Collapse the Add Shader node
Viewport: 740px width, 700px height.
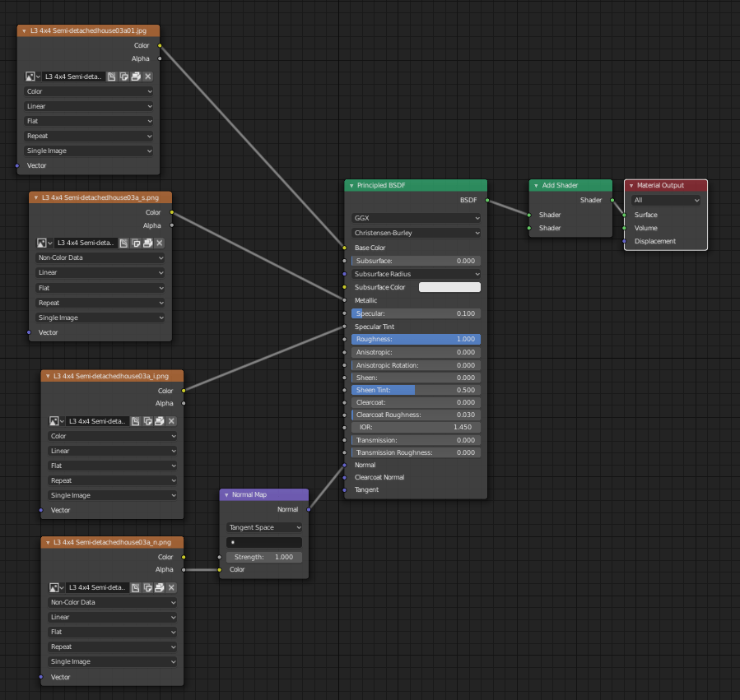click(536, 186)
